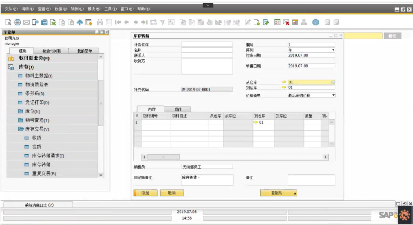Go to next record arrow icon
Screen dimensions: 413x225
[136, 23]
